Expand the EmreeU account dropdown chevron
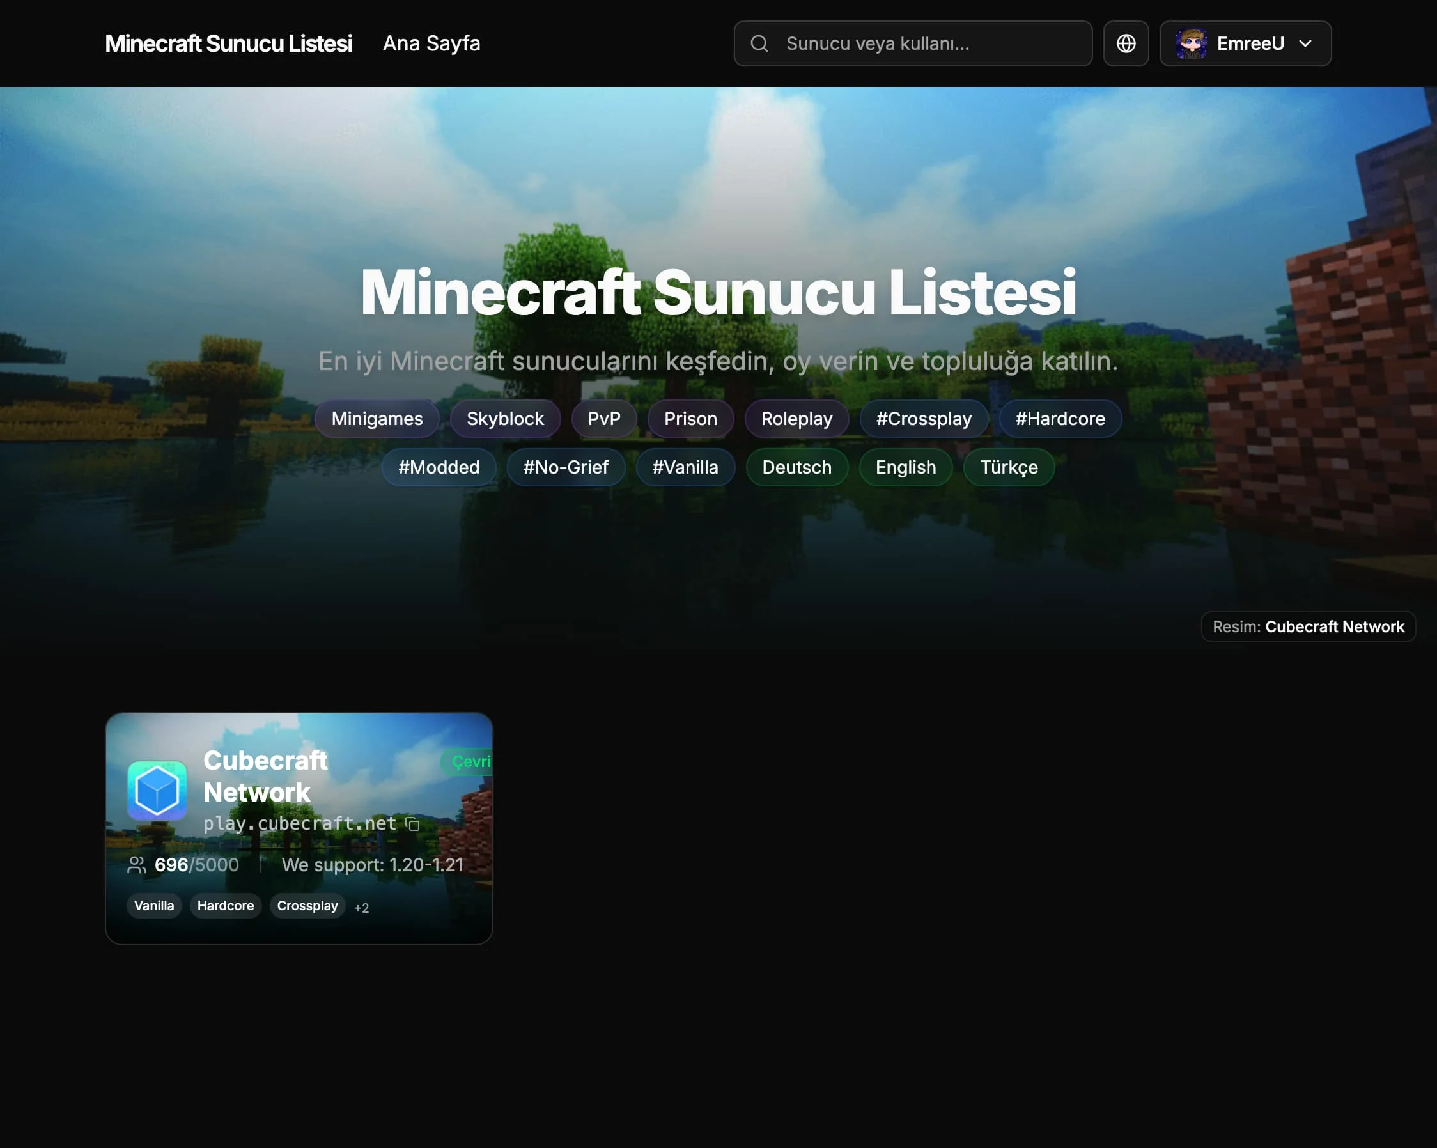Viewport: 1437px width, 1148px height. coord(1305,43)
